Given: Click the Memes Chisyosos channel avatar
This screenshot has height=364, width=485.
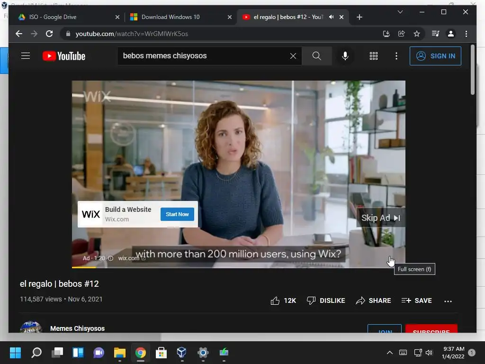Looking at the screenshot, I should coord(31,327).
